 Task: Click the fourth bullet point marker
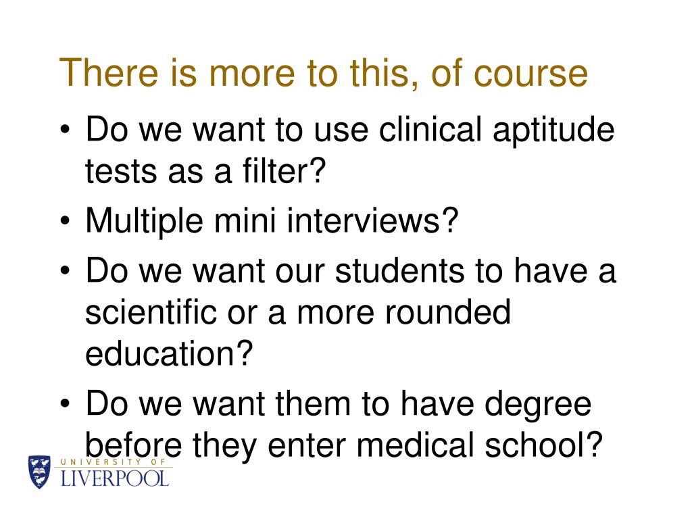(66, 404)
